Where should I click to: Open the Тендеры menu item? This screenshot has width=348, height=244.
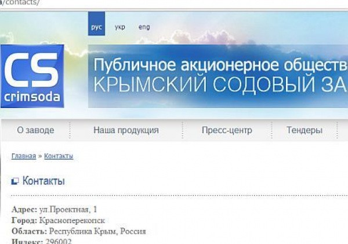coord(304,130)
